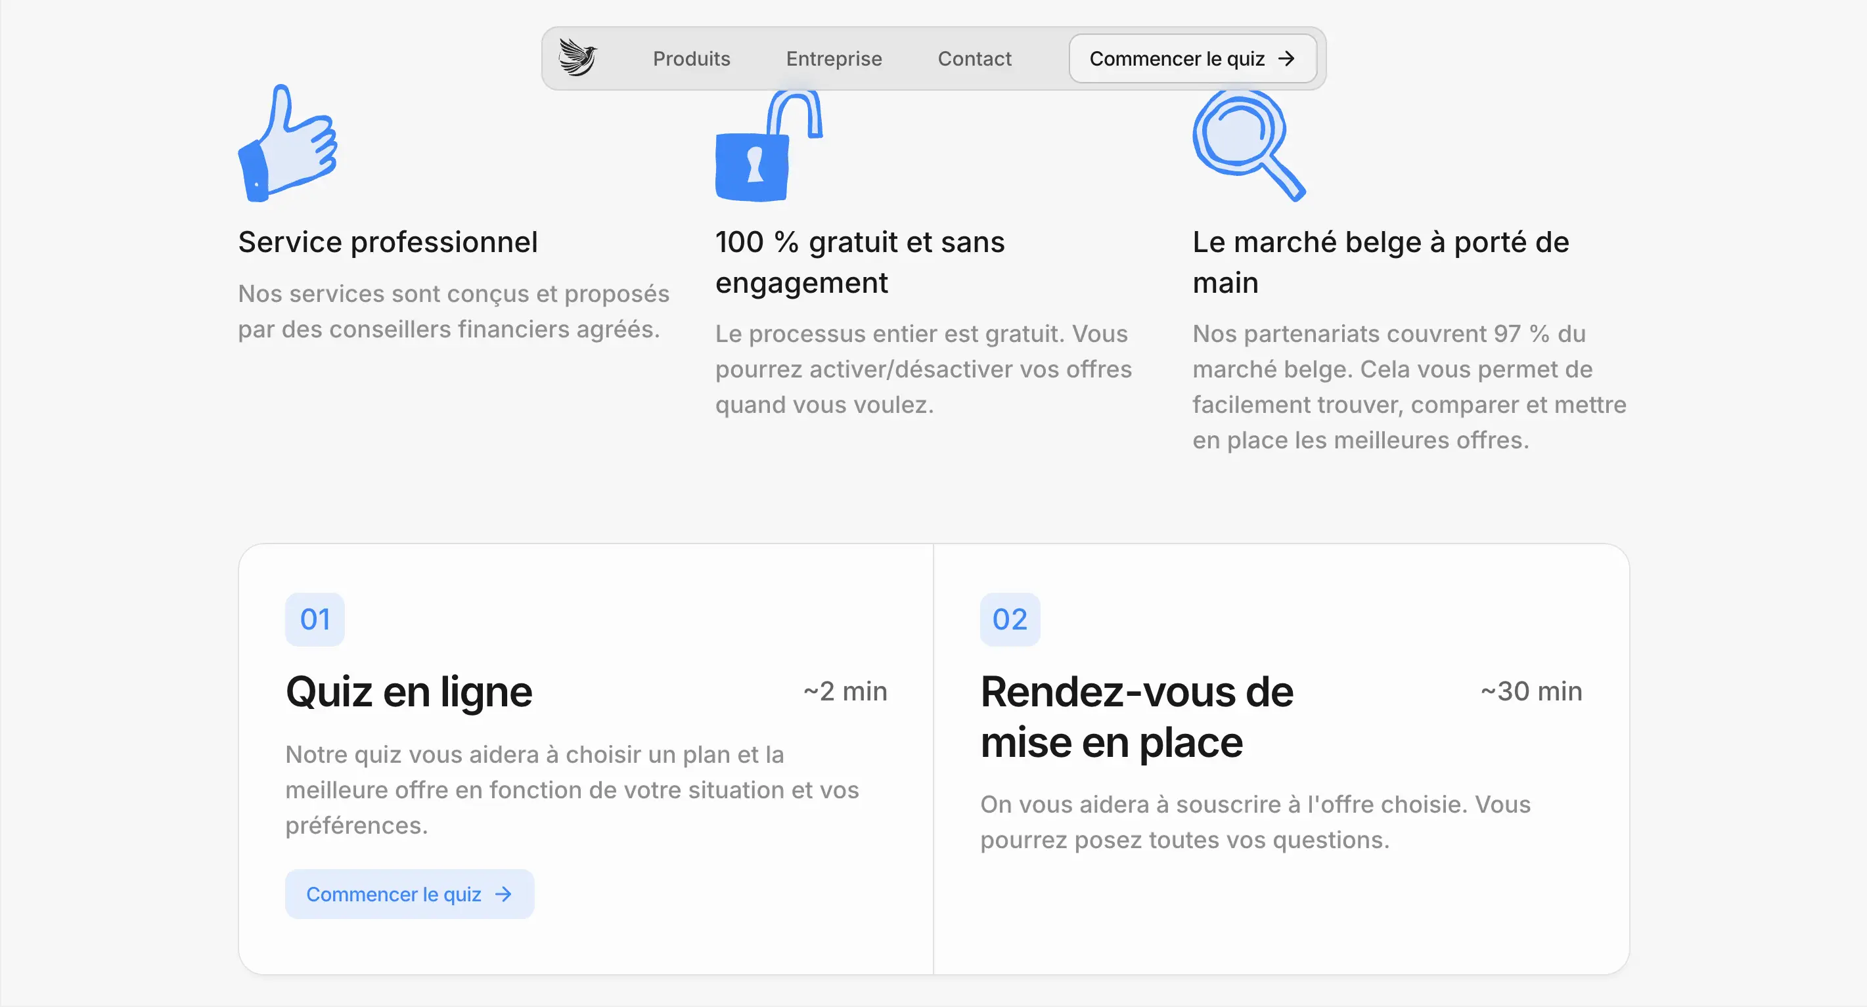Click the arrow in blue quiz button
Screen dimensions: 1867x1007
[x=503, y=894]
